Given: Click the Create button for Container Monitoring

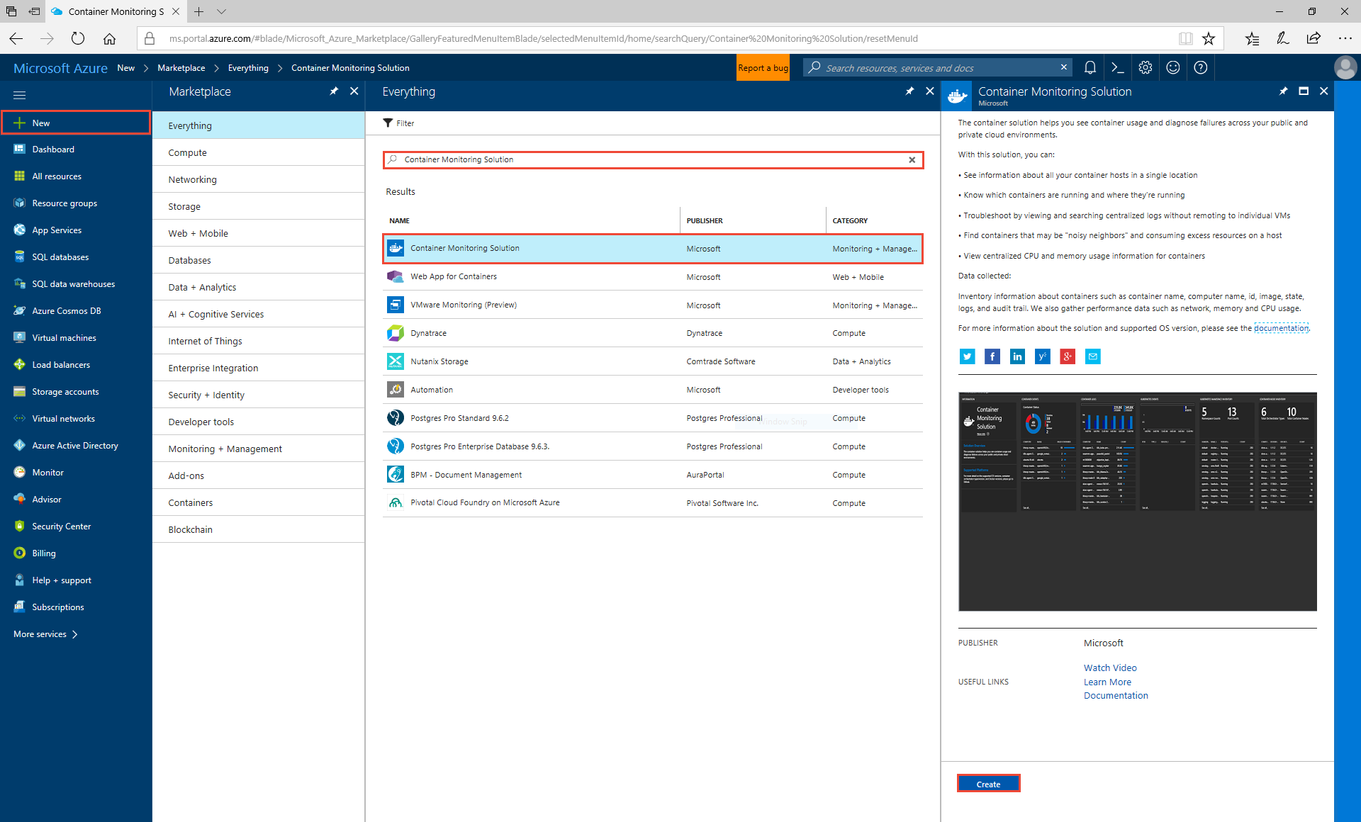Looking at the screenshot, I should 987,784.
